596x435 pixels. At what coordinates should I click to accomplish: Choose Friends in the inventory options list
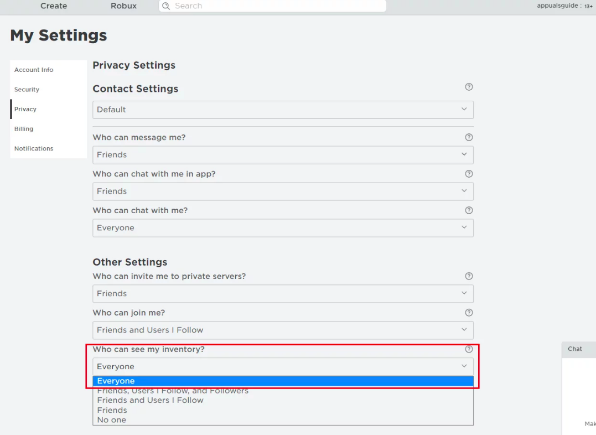click(x=112, y=410)
